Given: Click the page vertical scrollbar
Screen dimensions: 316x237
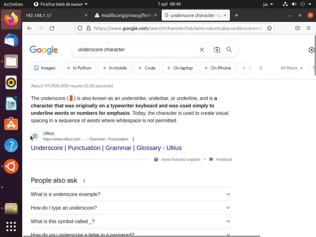Looking at the screenshot, I should click(315, 56).
